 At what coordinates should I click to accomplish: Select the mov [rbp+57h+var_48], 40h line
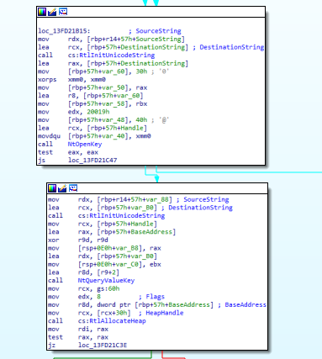(103, 120)
